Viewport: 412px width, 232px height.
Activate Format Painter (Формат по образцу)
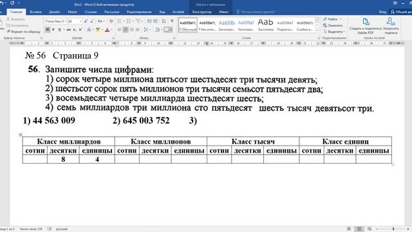click(23, 32)
